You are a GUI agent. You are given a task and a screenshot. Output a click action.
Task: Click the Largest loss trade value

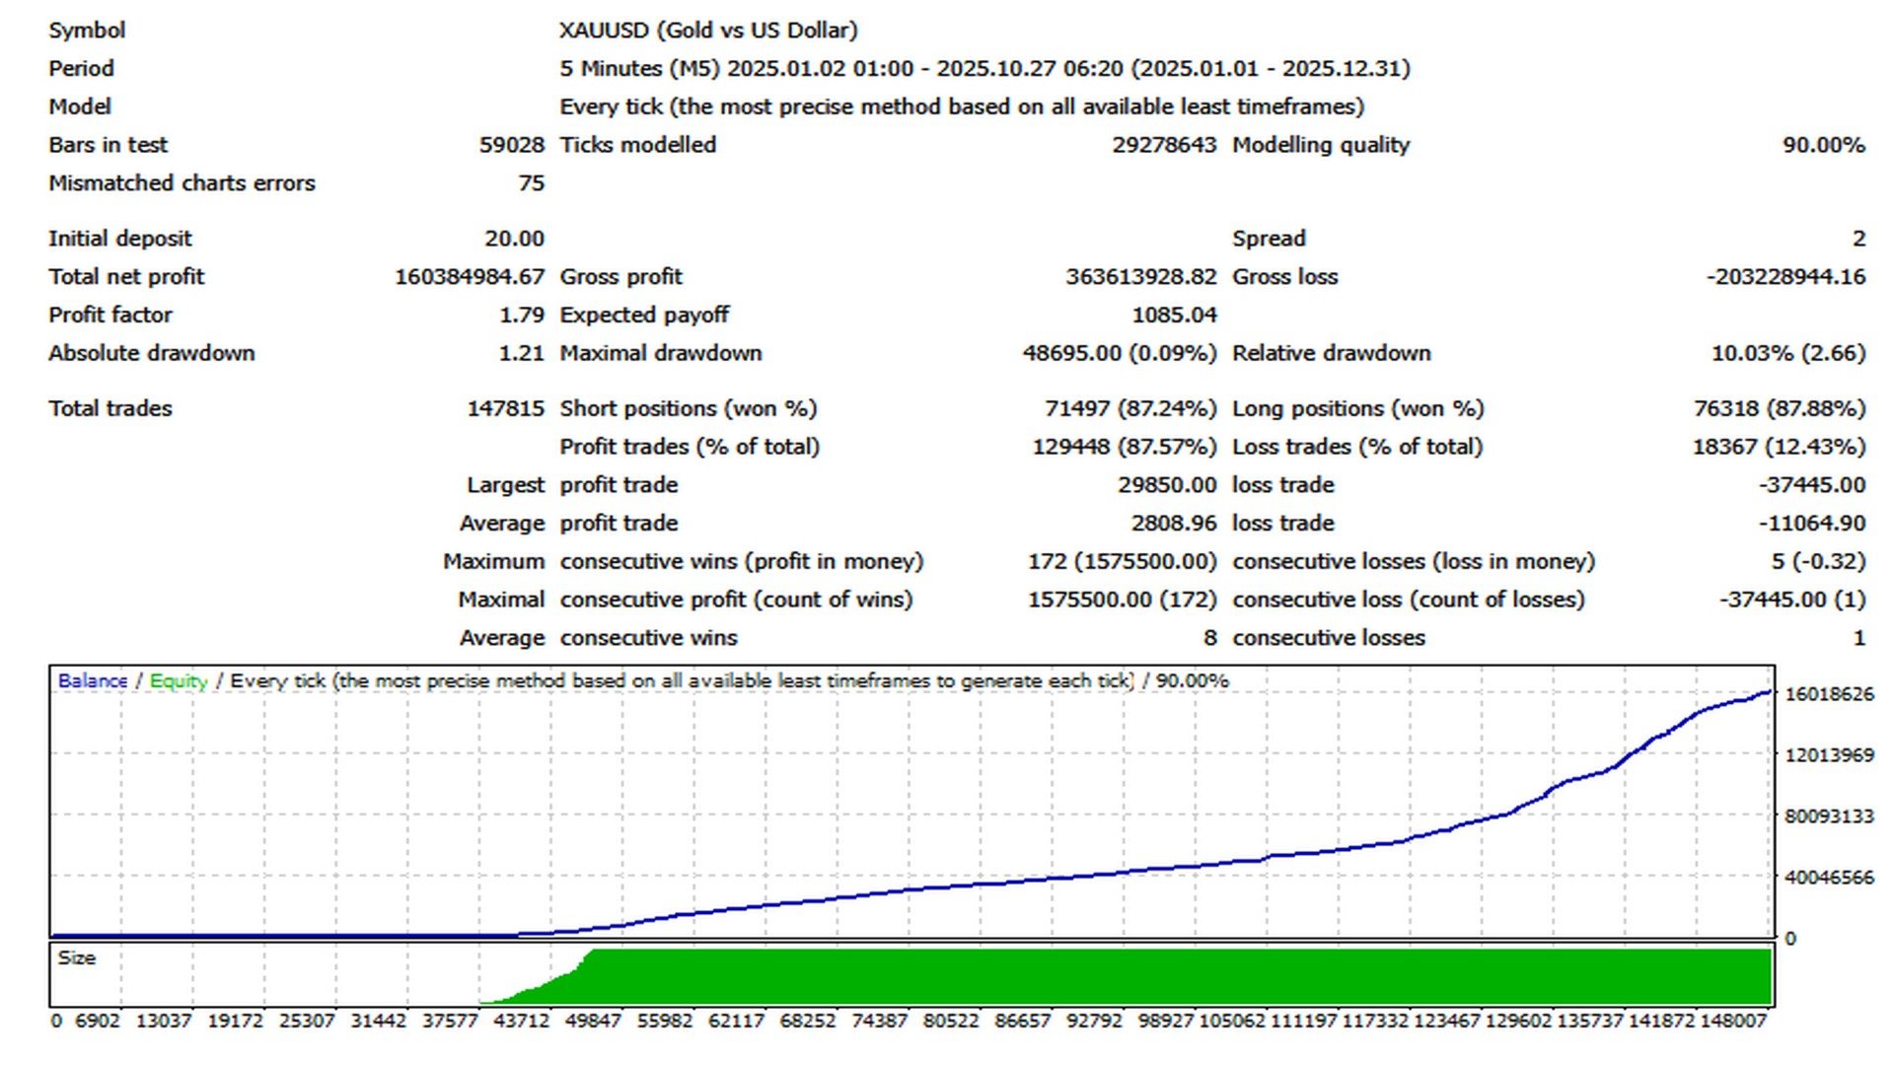click(x=1811, y=485)
